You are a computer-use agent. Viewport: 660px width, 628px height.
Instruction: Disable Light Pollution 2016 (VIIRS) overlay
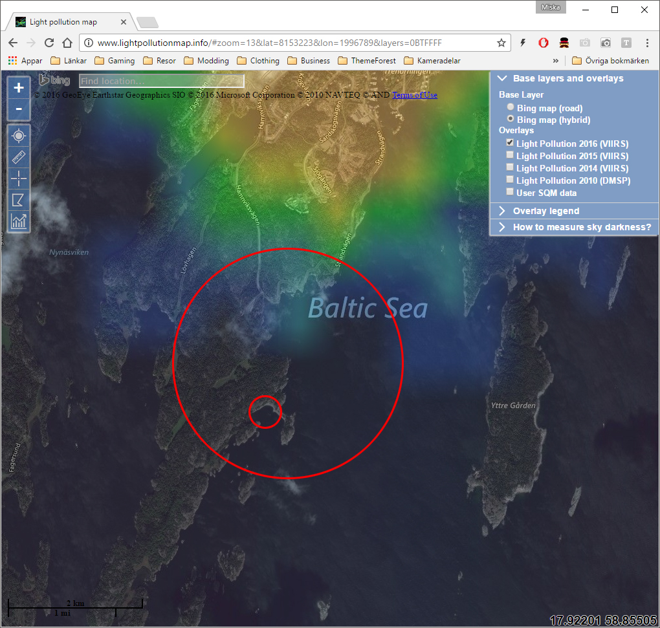(511, 144)
